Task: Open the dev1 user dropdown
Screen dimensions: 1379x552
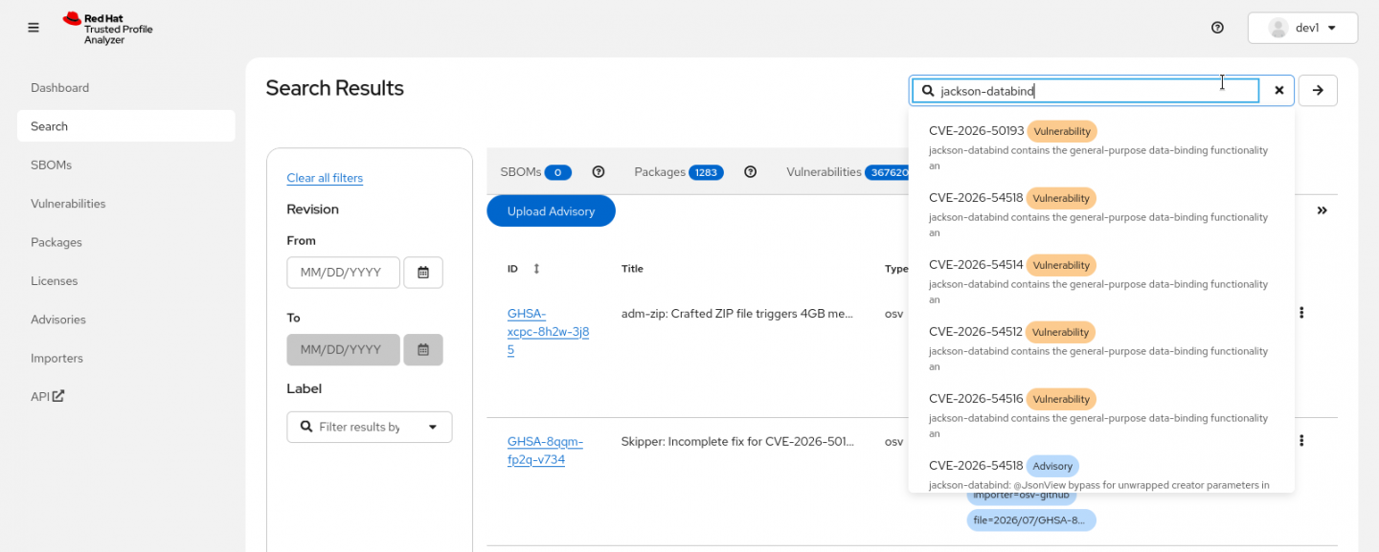Action: point(1302,28)
